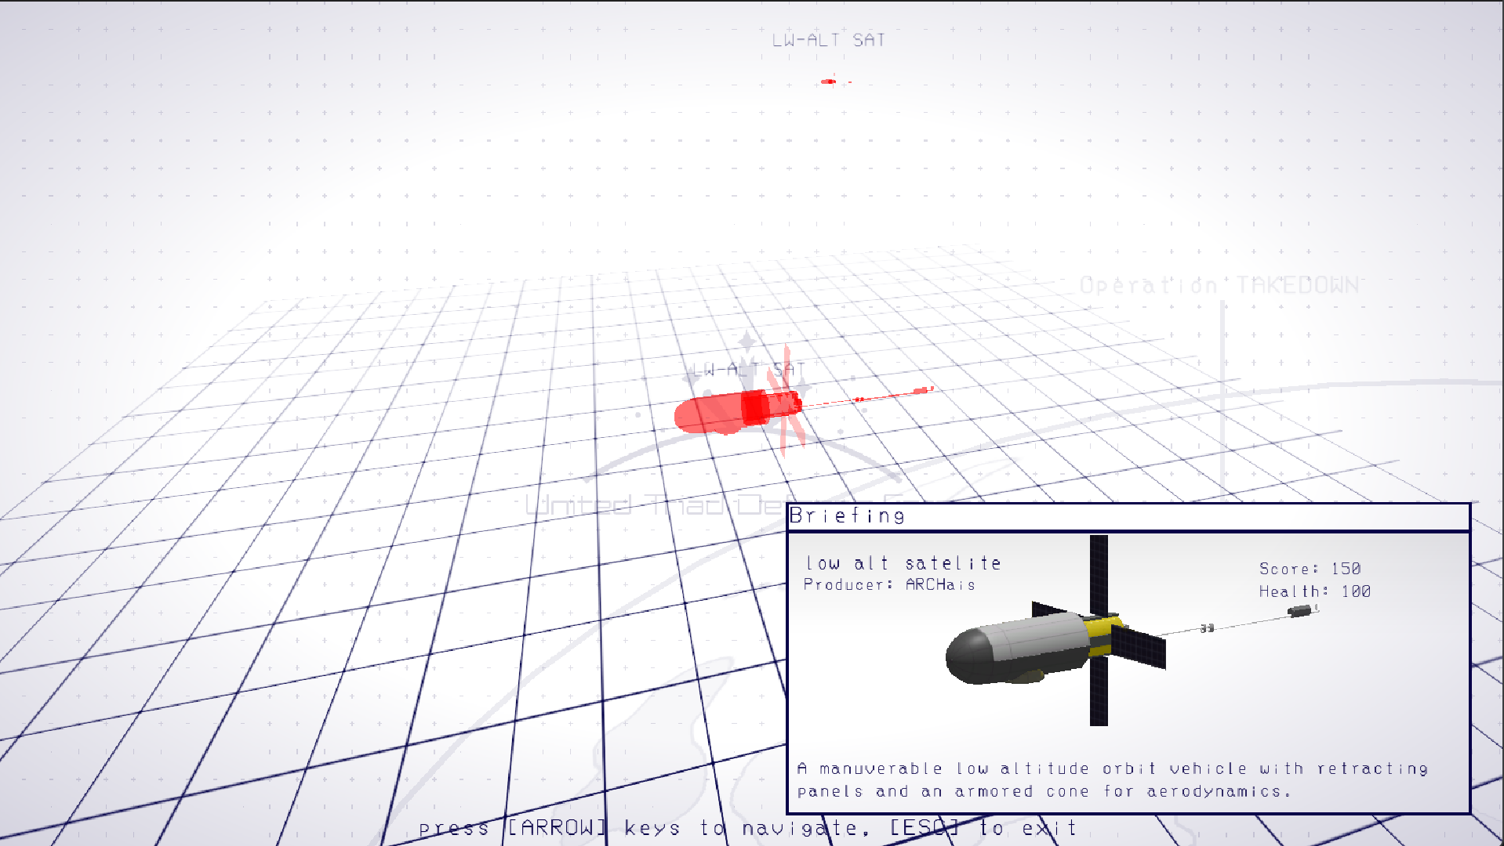
Task: Click the 'low alt satelite' heading
Action: point(903,563)
